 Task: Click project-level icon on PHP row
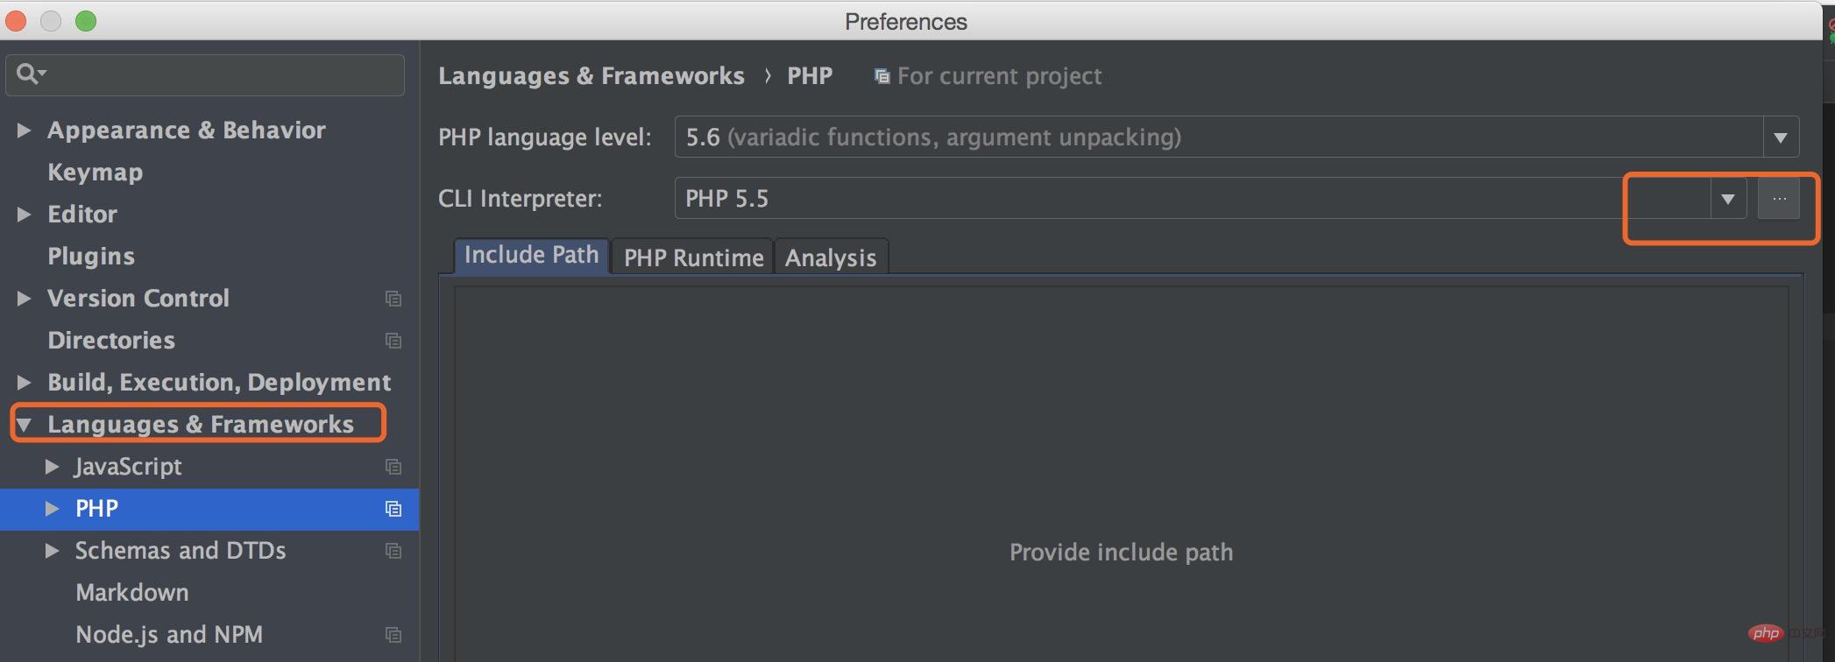pos(393,509)
